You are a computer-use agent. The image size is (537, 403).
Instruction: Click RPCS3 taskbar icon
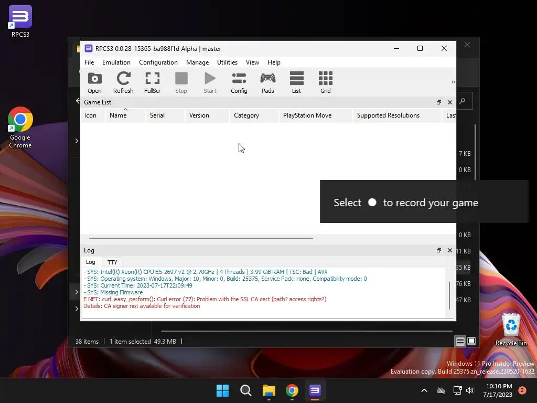tap(315, 390)
